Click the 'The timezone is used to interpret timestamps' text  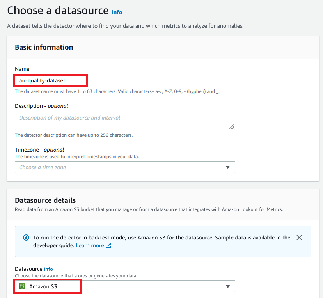coord(77,157)
